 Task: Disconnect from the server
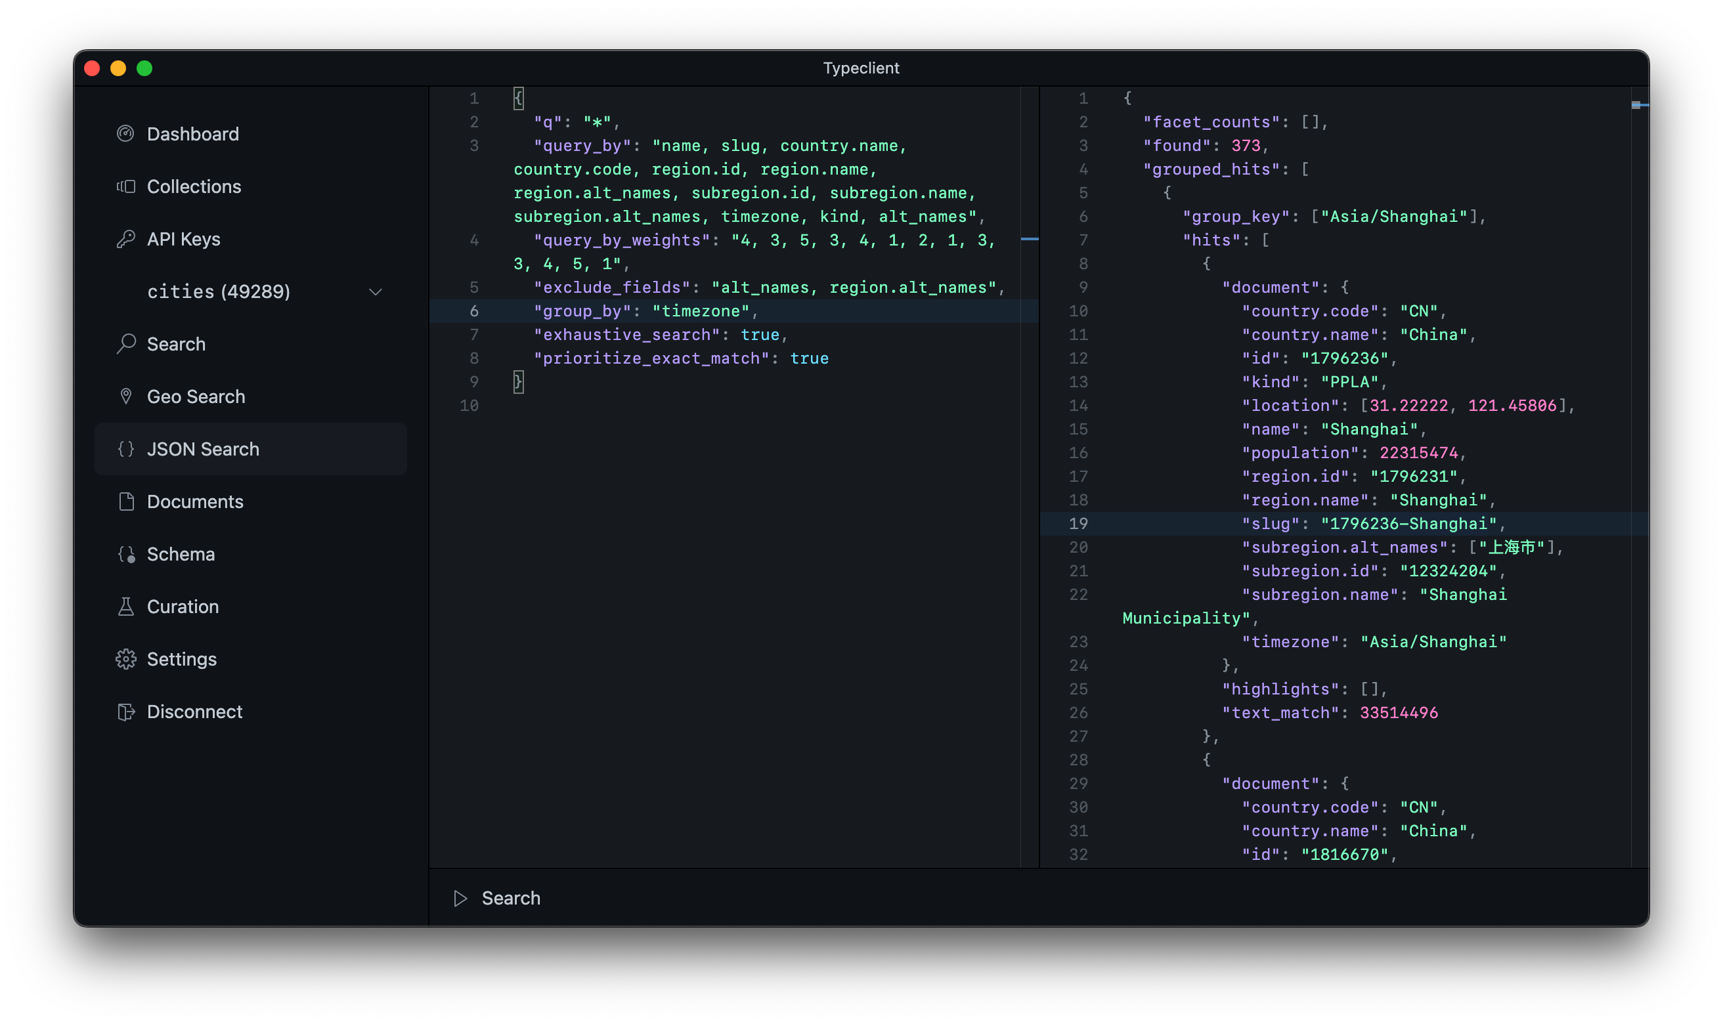point(250,712)
